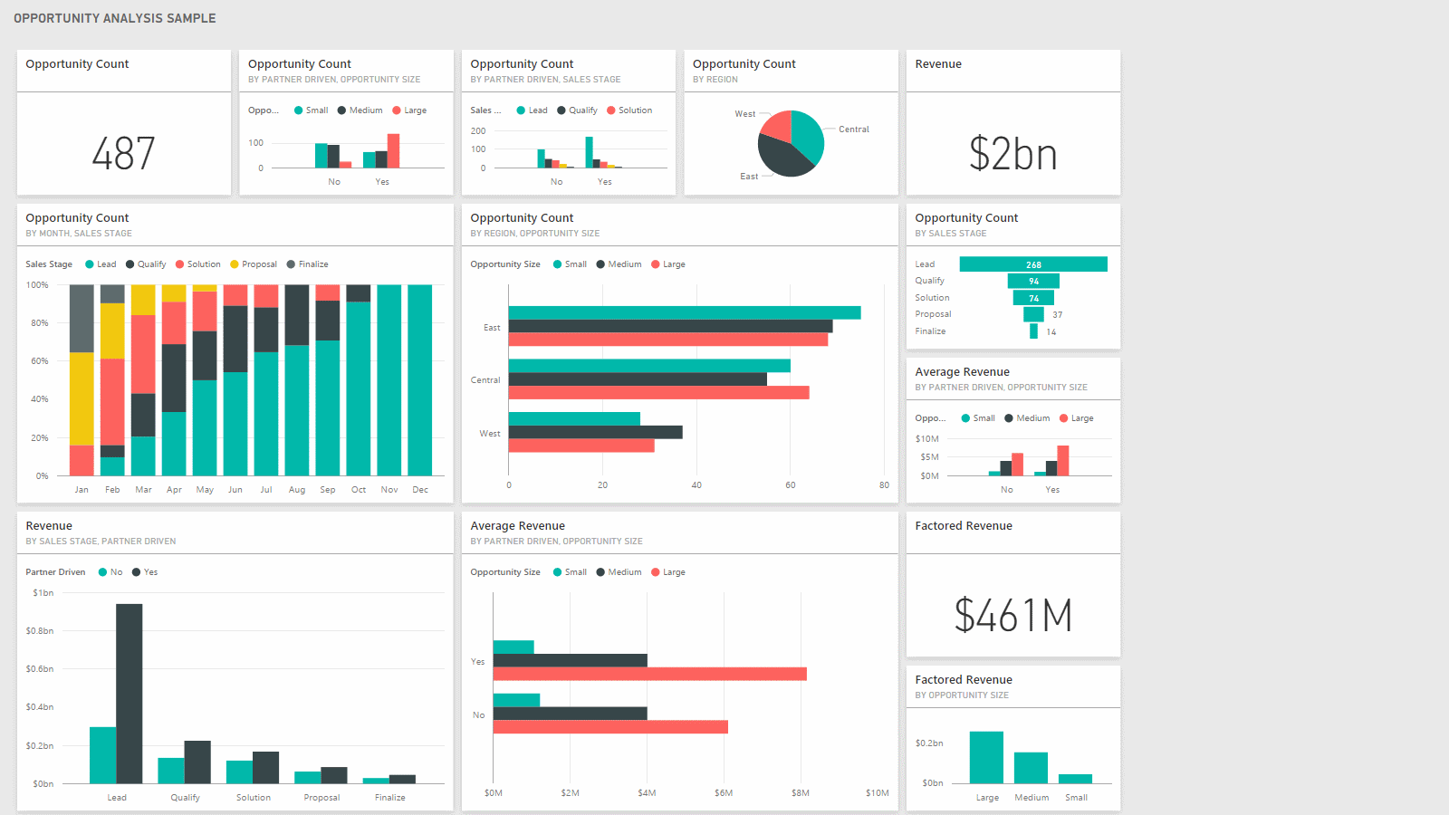
Task: Click the Proposal funnel value 37
Action: pos(1058,315)
